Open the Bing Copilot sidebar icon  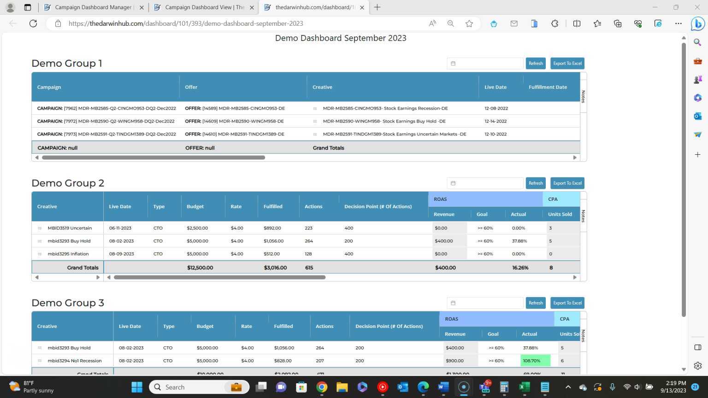coord(697,23)
